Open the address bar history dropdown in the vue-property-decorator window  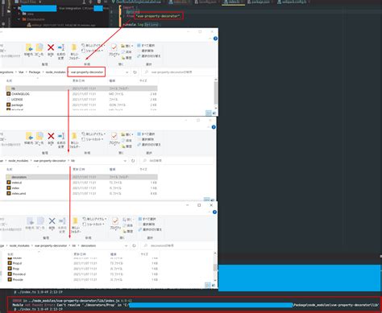127,72
